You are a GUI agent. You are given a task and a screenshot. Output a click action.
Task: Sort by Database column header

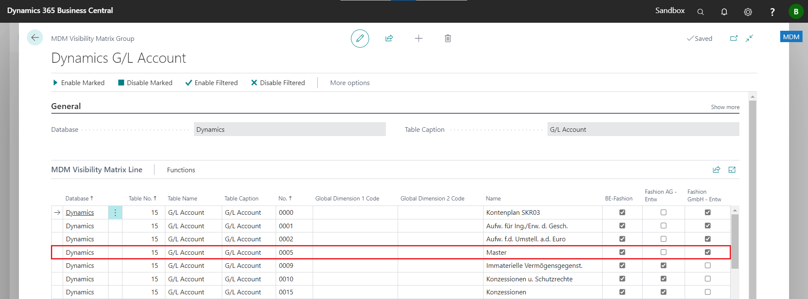click(x=79, y=198)
